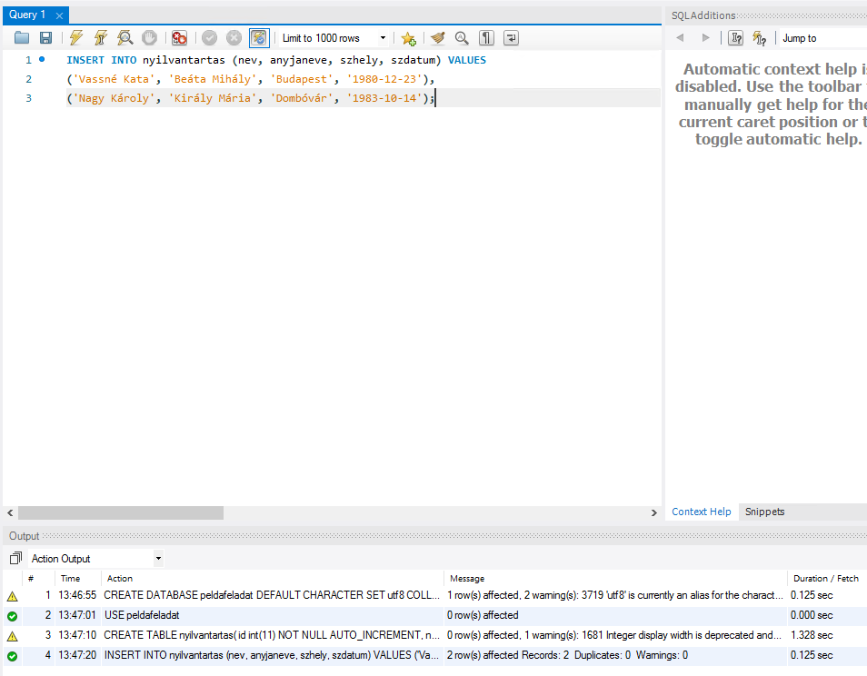867x676 pixels.
Task: Open a SQL script file
Action: 22,38
